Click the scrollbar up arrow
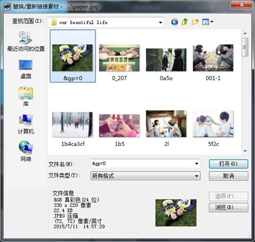The width and height of the screenshot is (255, 242). 245,34
